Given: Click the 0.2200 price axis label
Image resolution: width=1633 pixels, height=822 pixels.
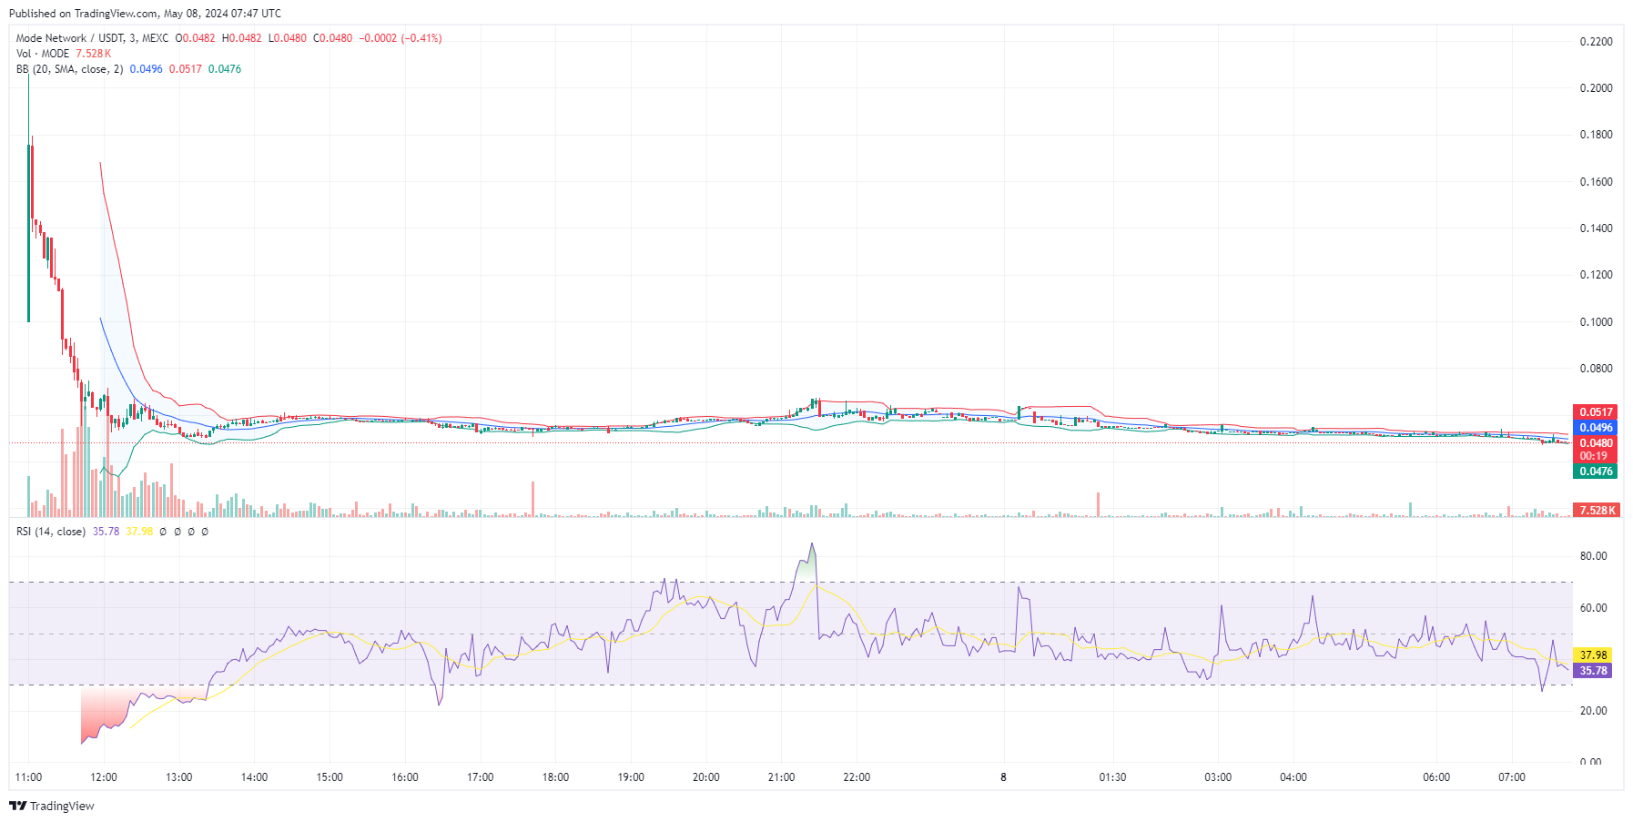Looking at the screenshot, I should pyautogui.click(x=1596, y=42).
